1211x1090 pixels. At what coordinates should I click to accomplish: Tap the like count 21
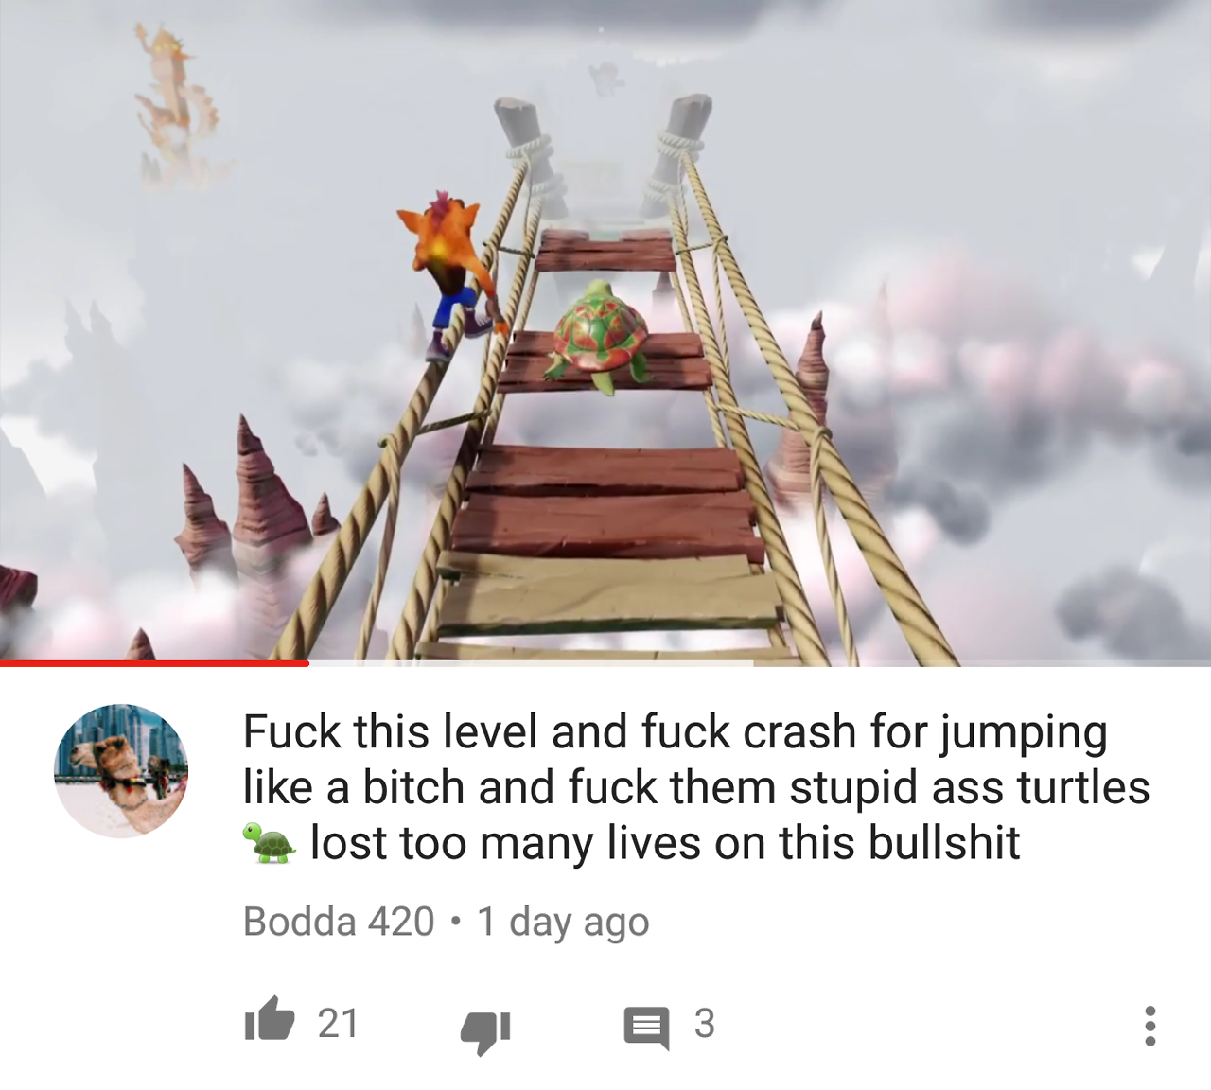338,1023
